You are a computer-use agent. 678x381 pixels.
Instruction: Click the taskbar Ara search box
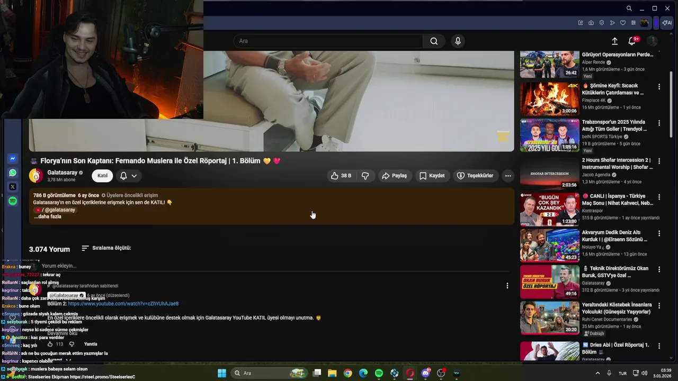pyautogui.click(x=270, y=373)
